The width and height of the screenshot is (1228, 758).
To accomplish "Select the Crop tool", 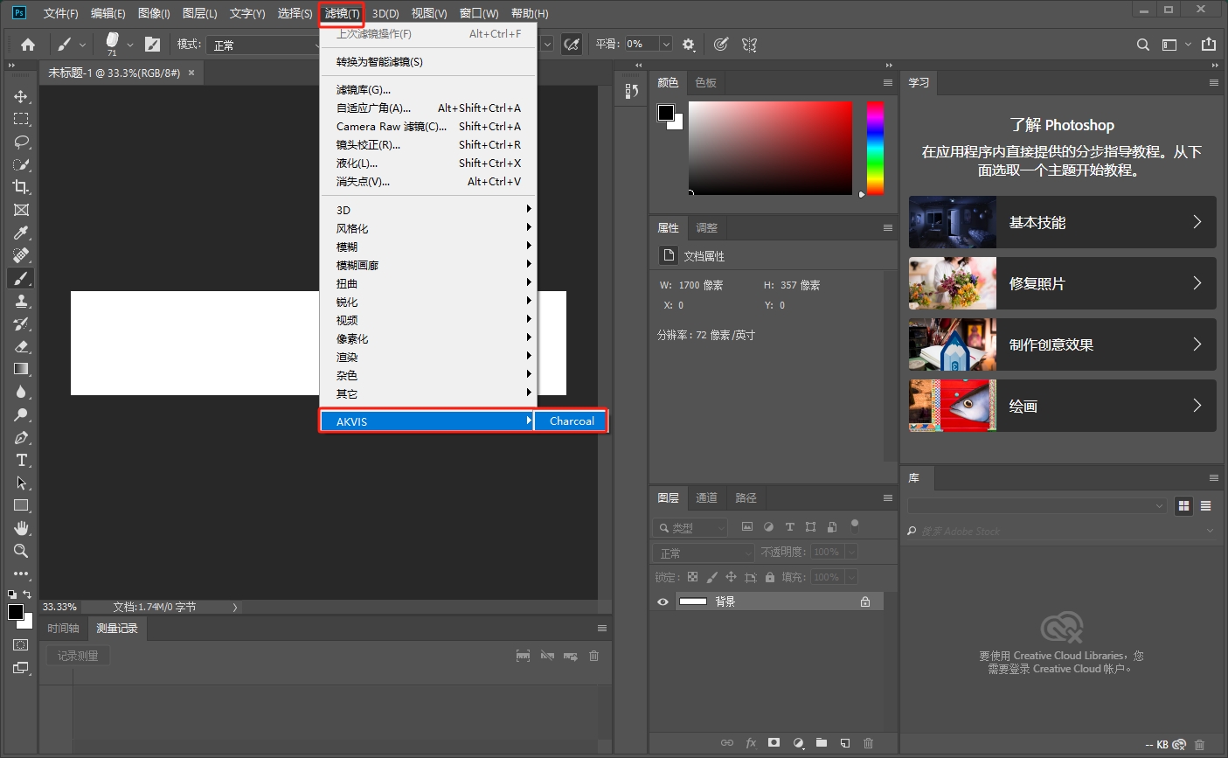I will (21, 187).
